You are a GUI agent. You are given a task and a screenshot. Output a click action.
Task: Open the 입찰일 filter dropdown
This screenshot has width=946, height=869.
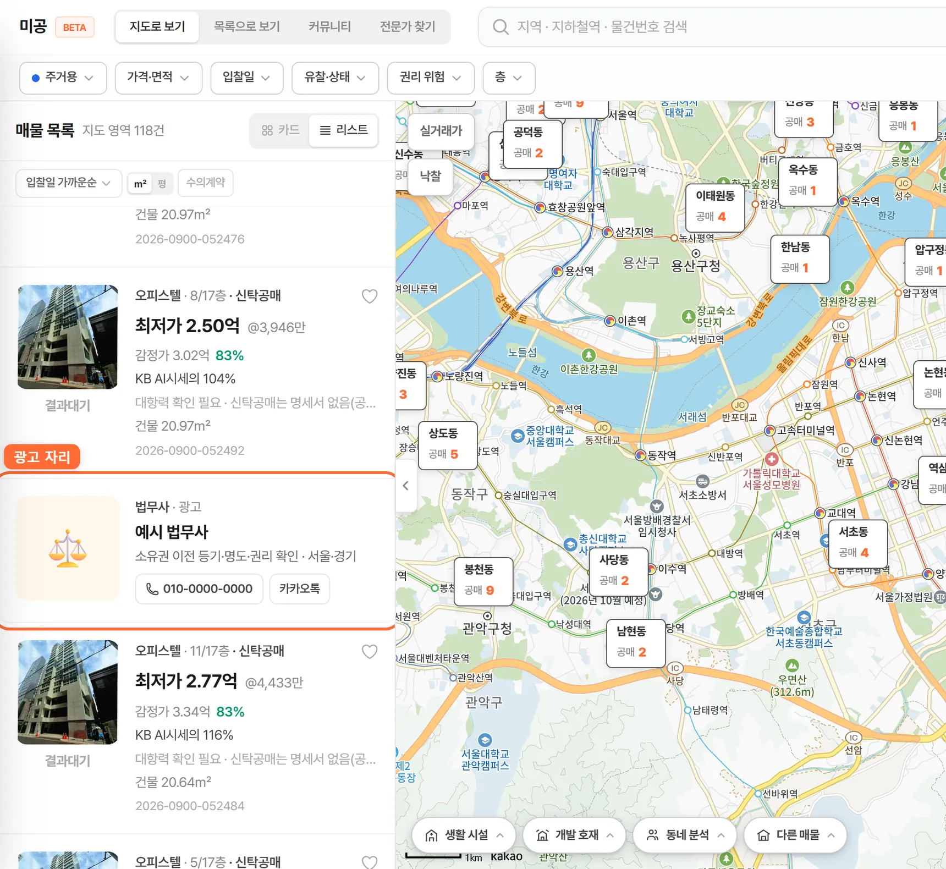coord(247,78)
